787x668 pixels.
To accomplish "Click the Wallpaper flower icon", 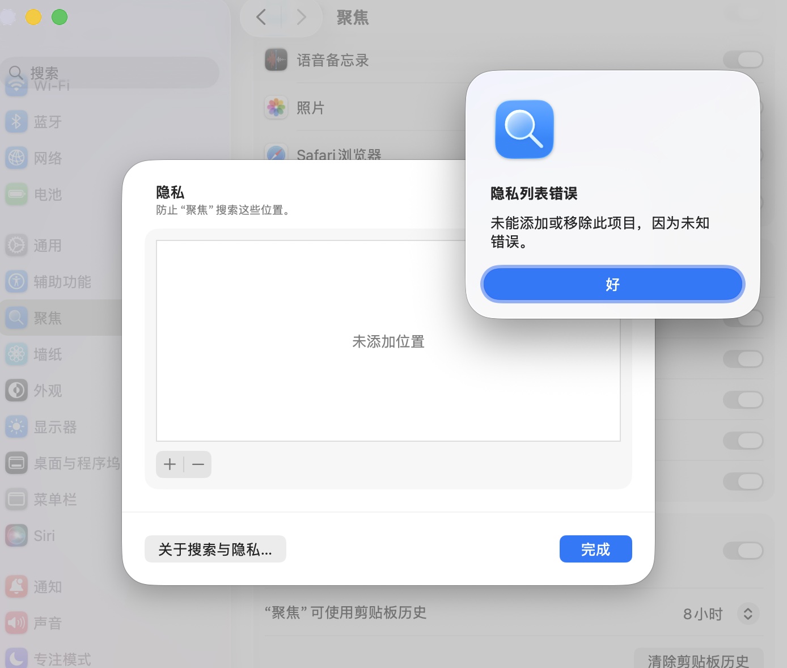I will coord(16,354).
